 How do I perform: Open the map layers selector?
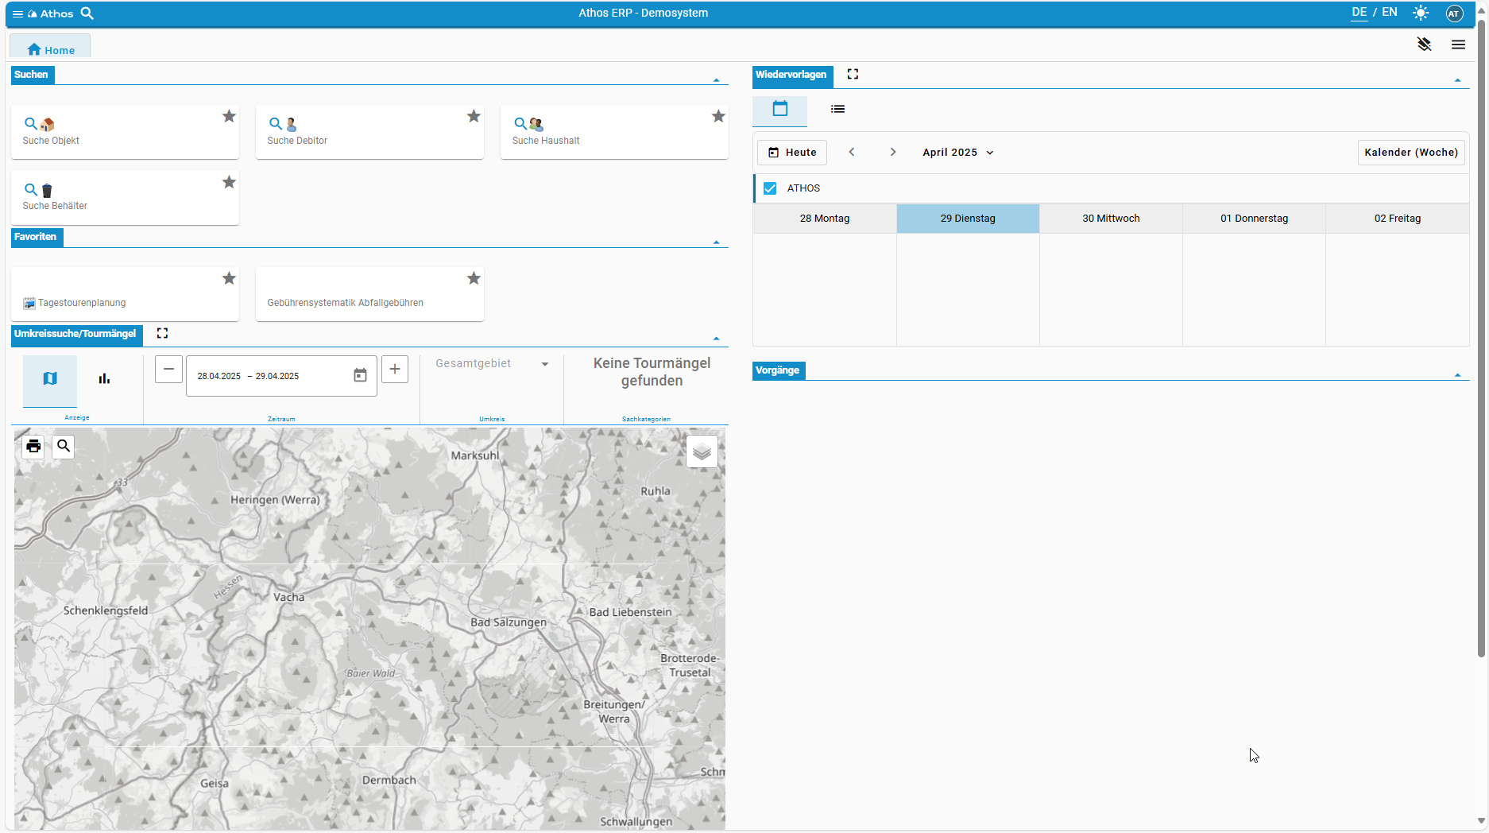(701, 451)
